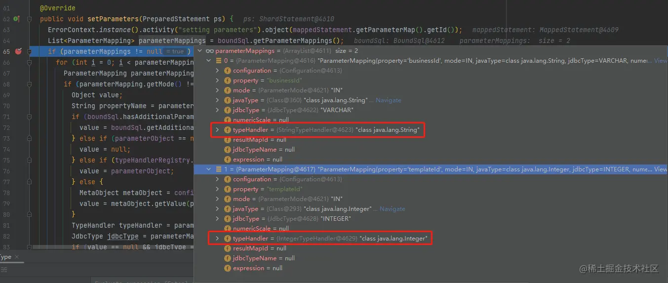Click the list element icon of entry 0
The image size is (668, 283).
pyautogui.click(x=219, y=61)
